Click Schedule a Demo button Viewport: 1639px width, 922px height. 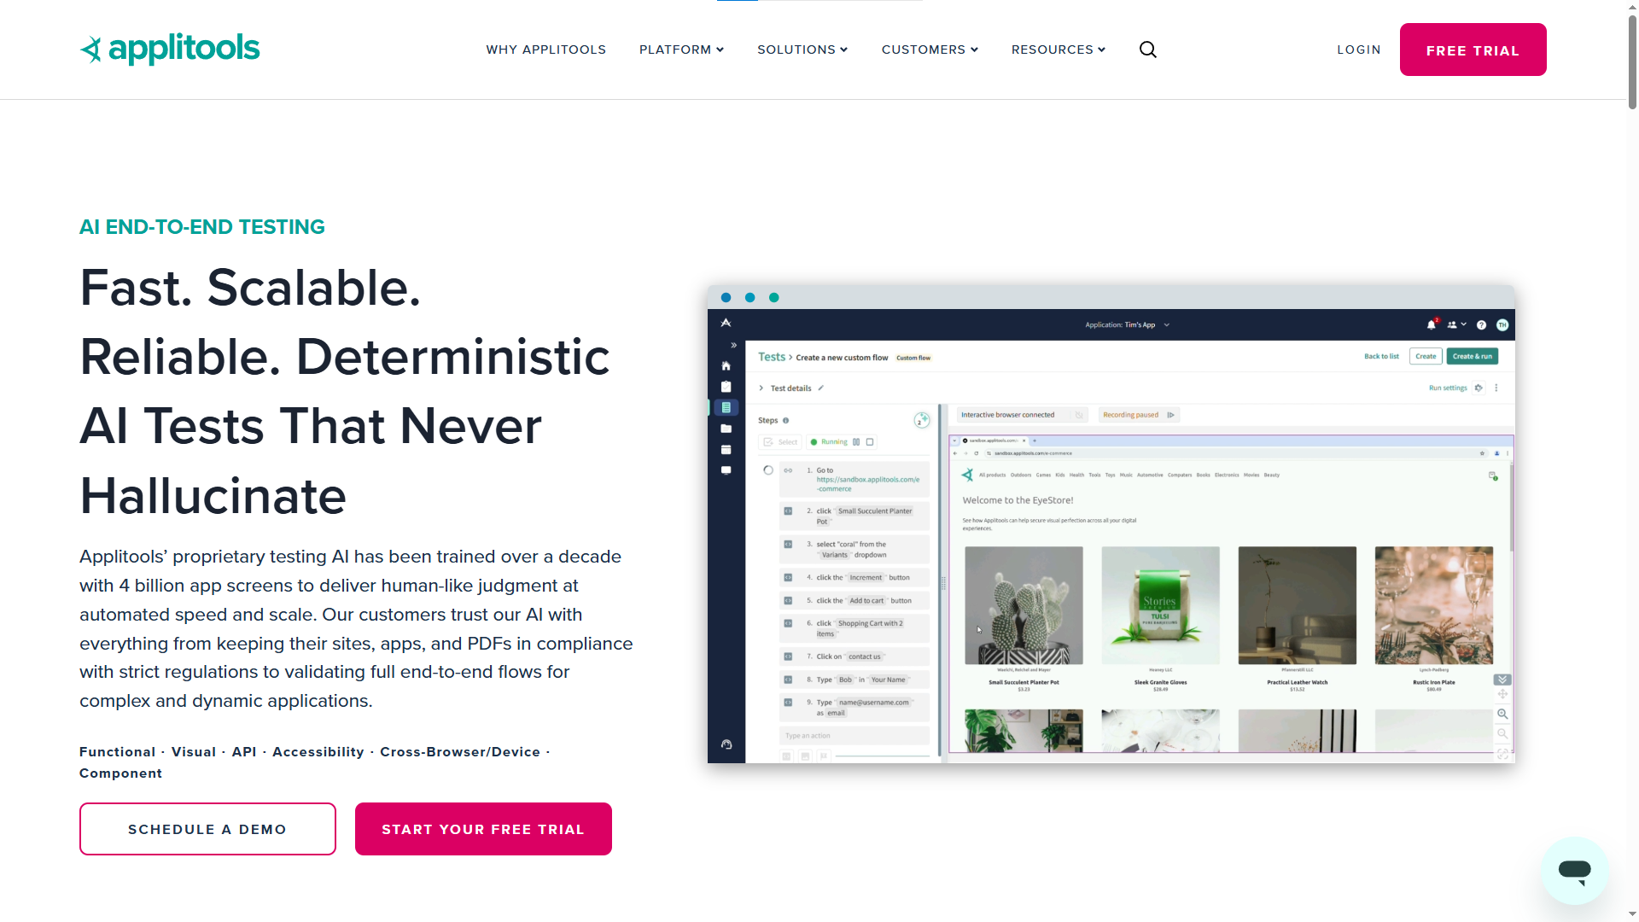(x=207, y=829)
